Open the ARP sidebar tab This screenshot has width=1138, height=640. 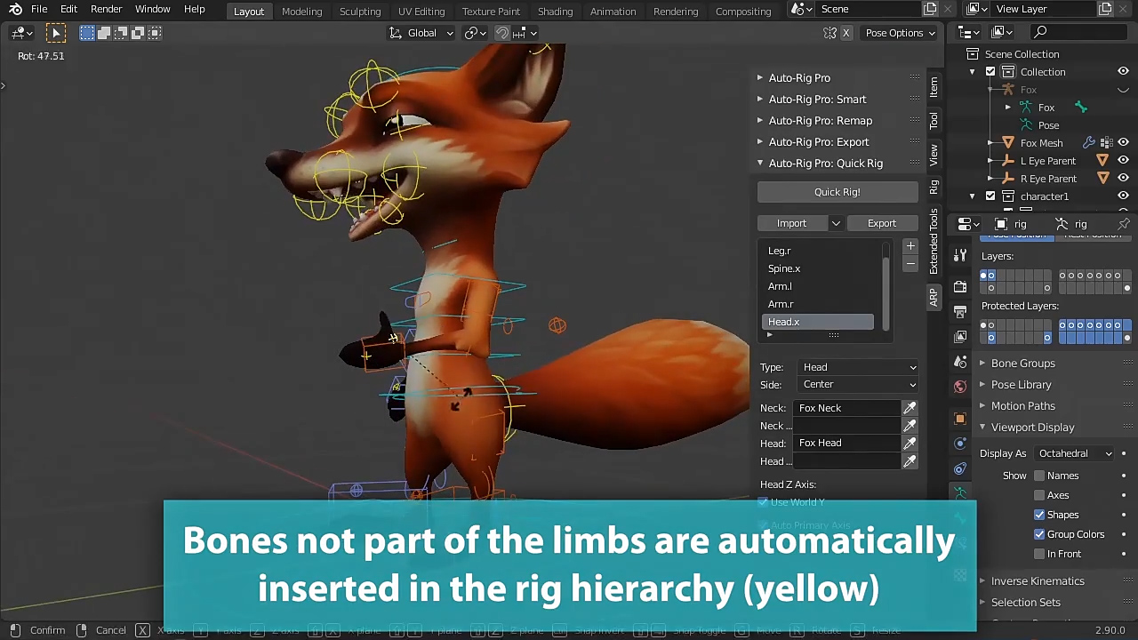[x=934, y=298]
